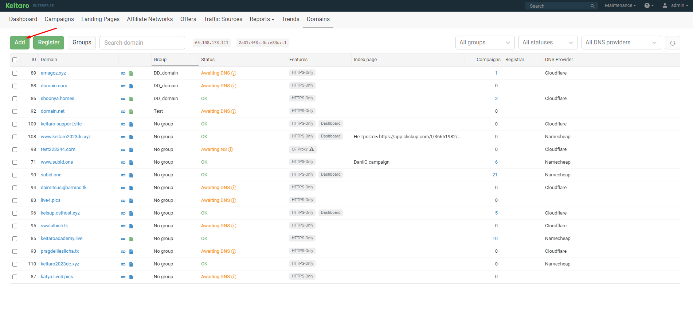Open the Campaigns tab
The width and height of the screenshot is (693, 324).
tap(59, 19)
